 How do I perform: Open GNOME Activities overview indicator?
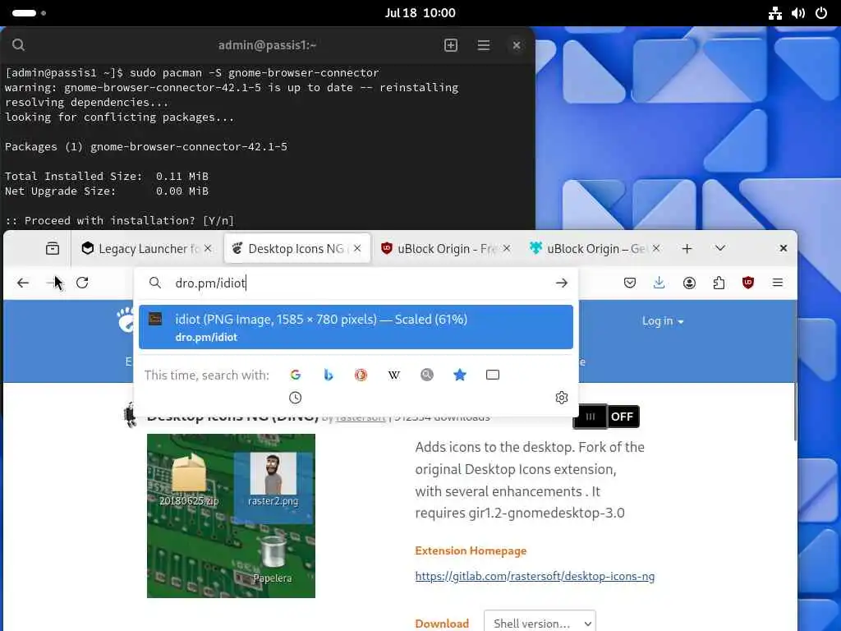tap(29, 13)
